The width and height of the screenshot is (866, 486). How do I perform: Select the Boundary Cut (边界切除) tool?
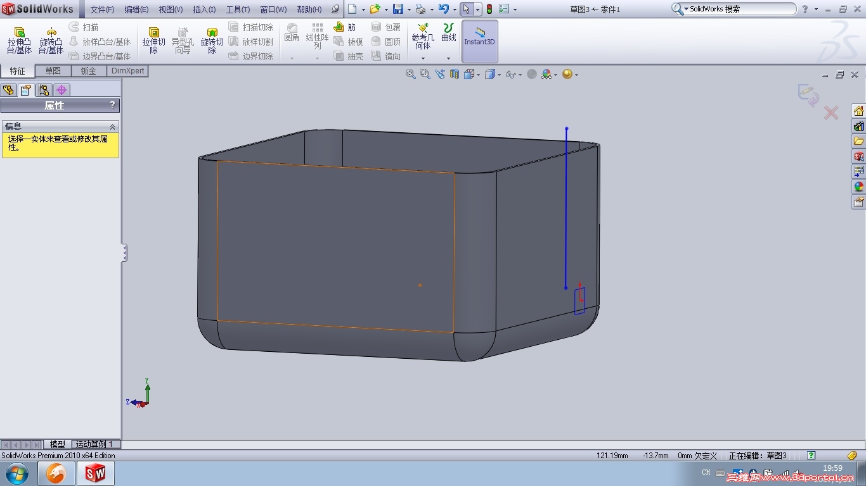(x=250, y=56)
